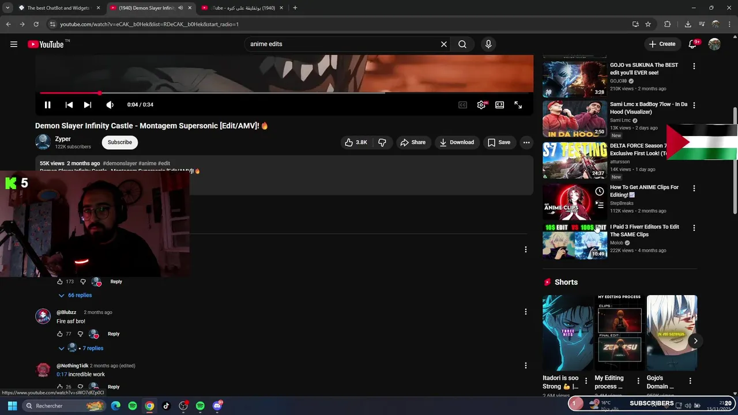Clear the search box text
Viewport: 738px width, 415px height.
(444, 44)
